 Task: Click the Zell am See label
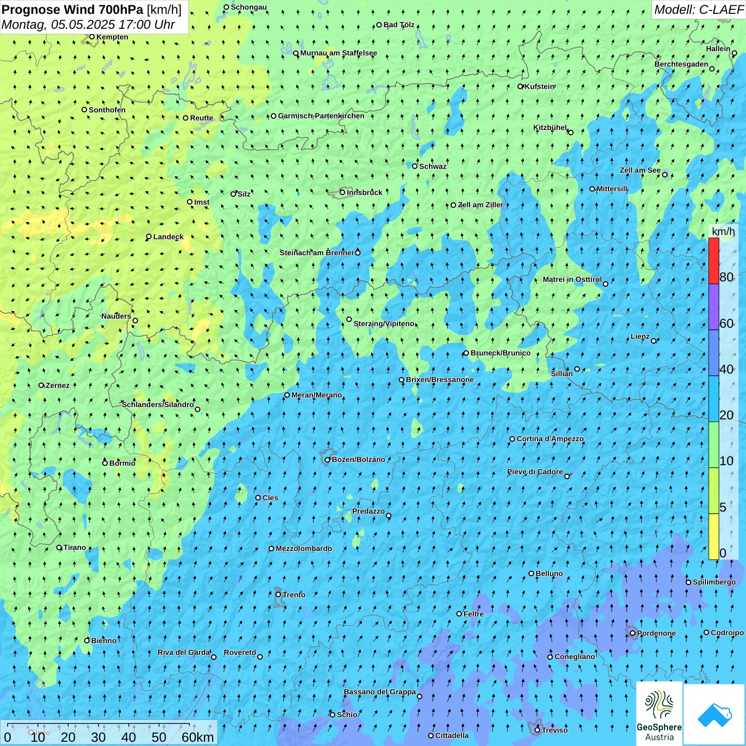pyautogui.click(x=640, y=170)
